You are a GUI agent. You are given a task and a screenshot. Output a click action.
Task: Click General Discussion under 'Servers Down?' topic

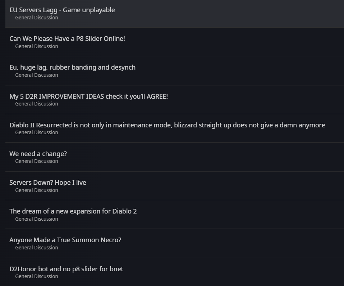click(36, 190)
